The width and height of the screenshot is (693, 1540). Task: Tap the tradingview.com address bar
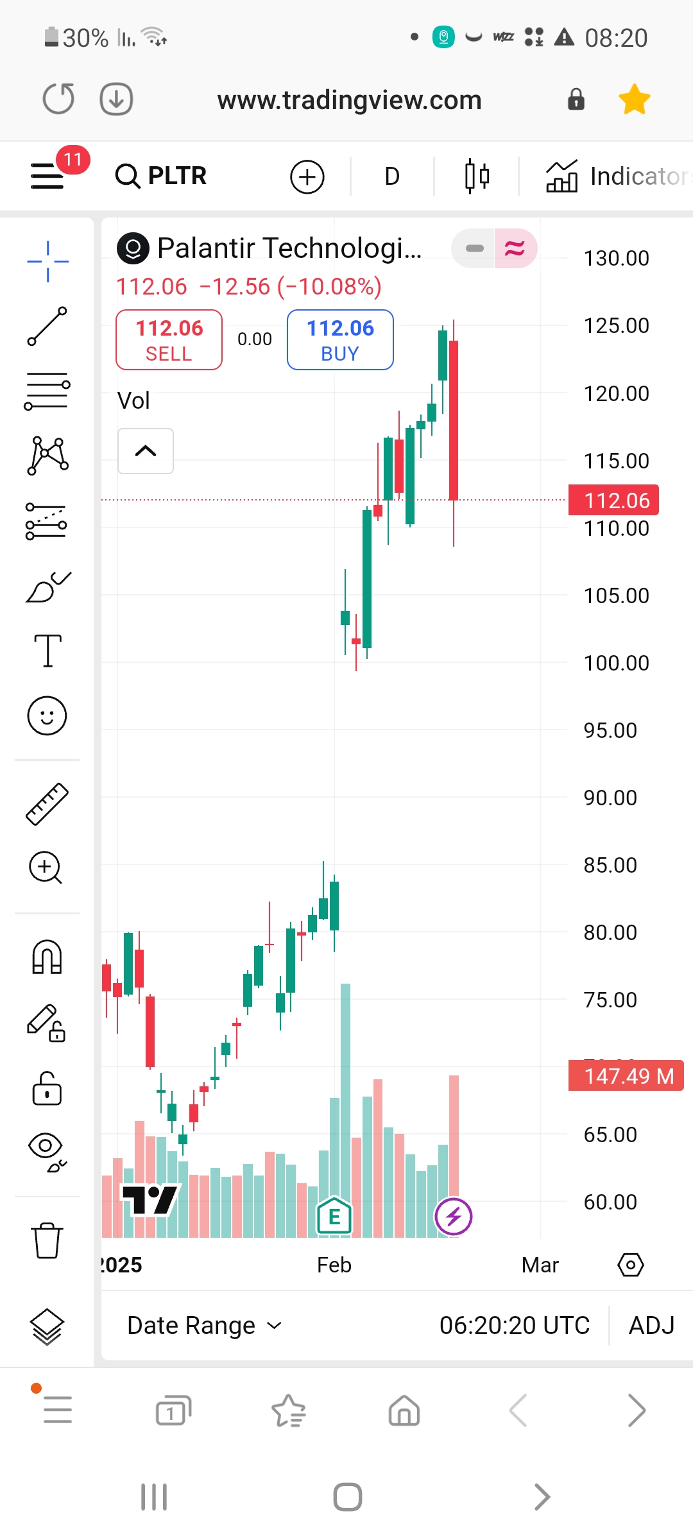350,100
